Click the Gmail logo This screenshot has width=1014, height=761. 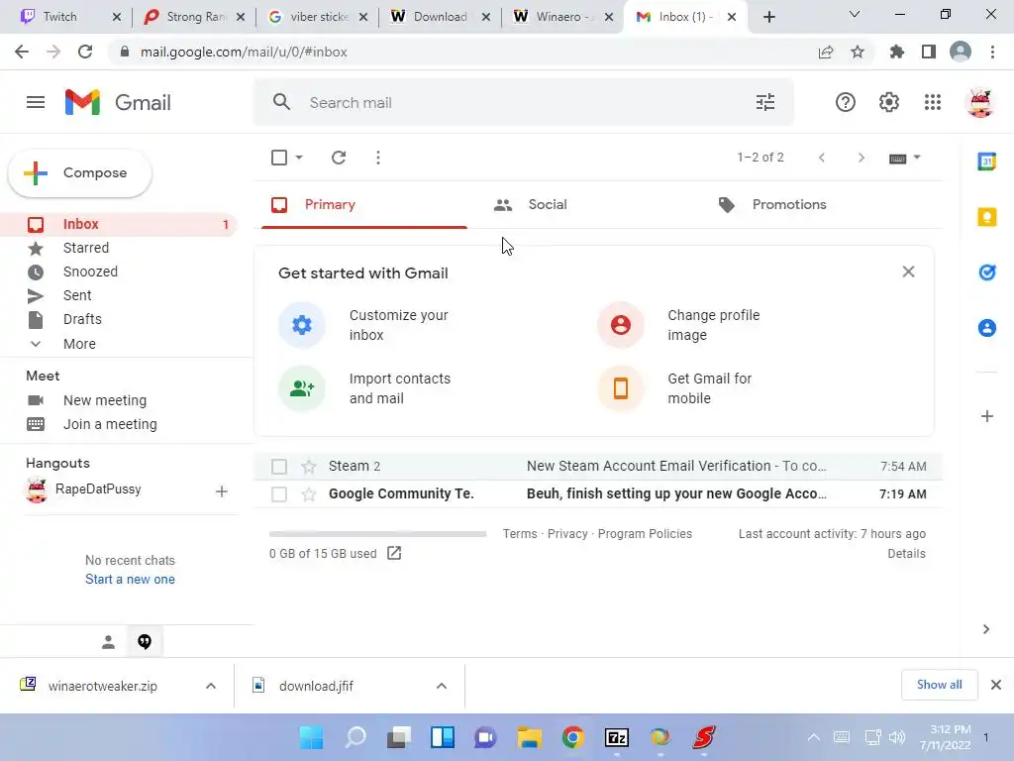point(118,102)
